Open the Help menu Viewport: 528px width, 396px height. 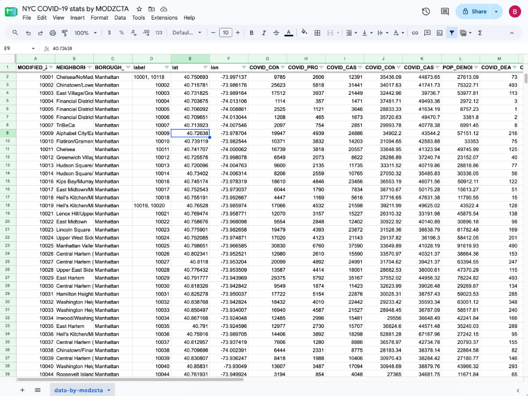[189, 18]
